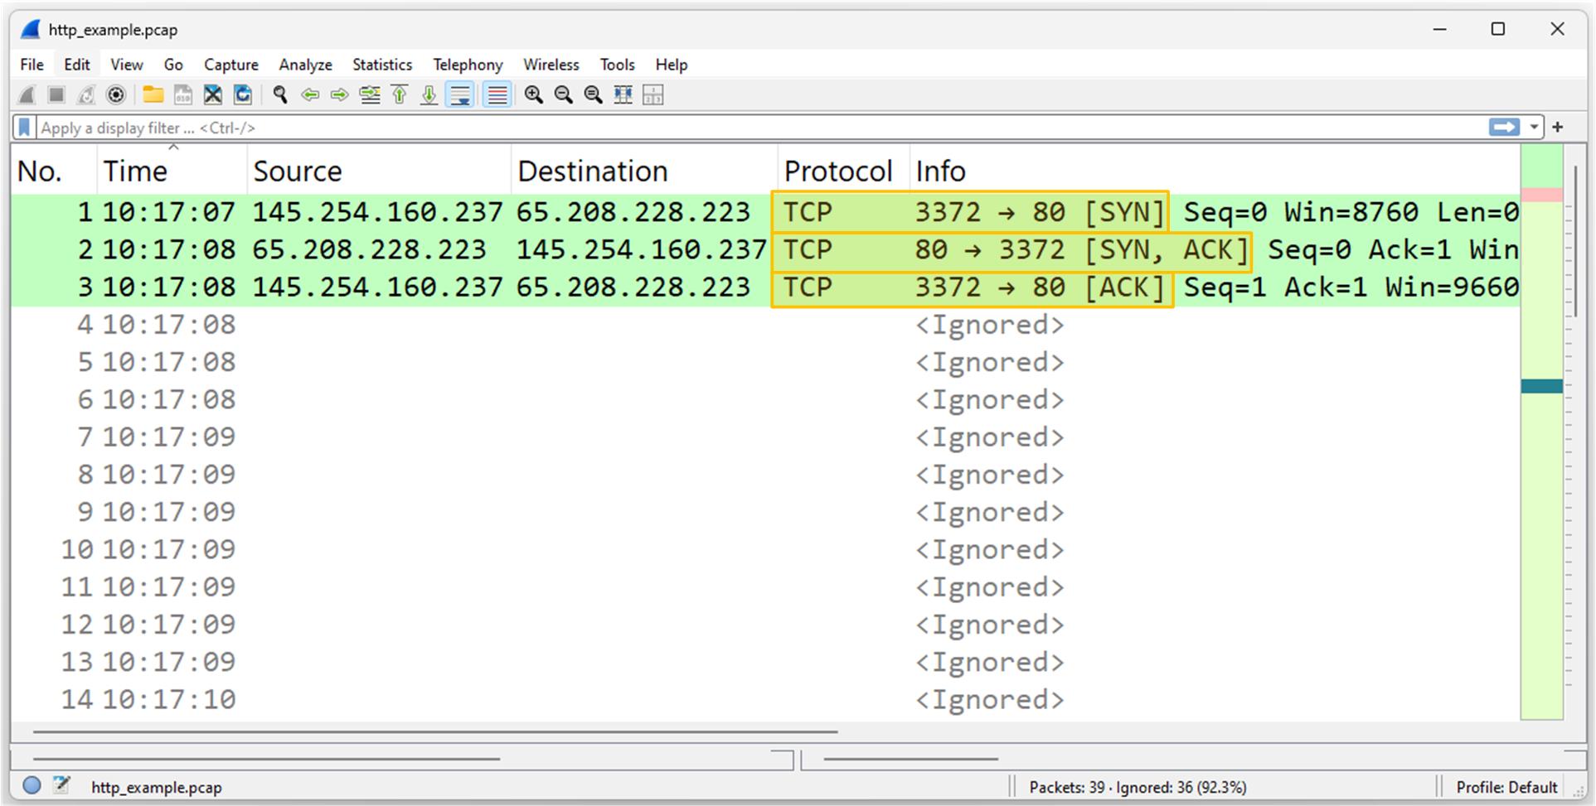Open the Statistics menu
The width and height of the screenshot is (1596, 806).
coord(381,65)
